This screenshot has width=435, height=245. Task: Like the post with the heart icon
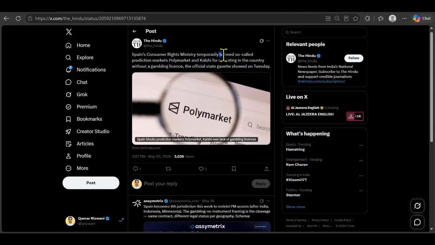point(201,169)
